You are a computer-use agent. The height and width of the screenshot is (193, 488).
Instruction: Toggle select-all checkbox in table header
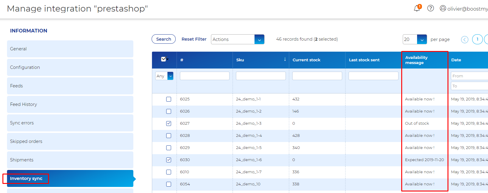coord(163,59)
